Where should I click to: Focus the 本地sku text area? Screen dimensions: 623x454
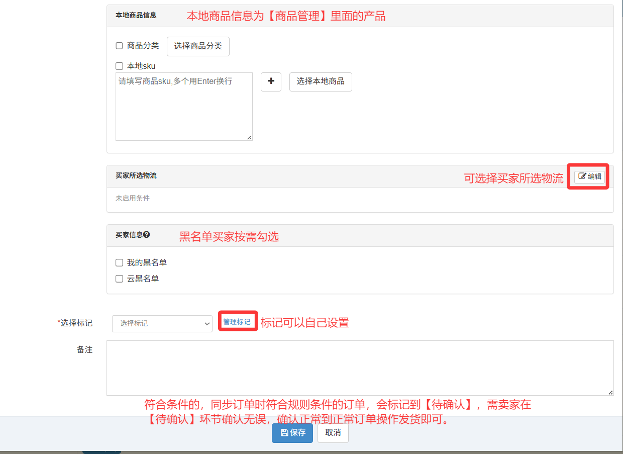[184, 107]
